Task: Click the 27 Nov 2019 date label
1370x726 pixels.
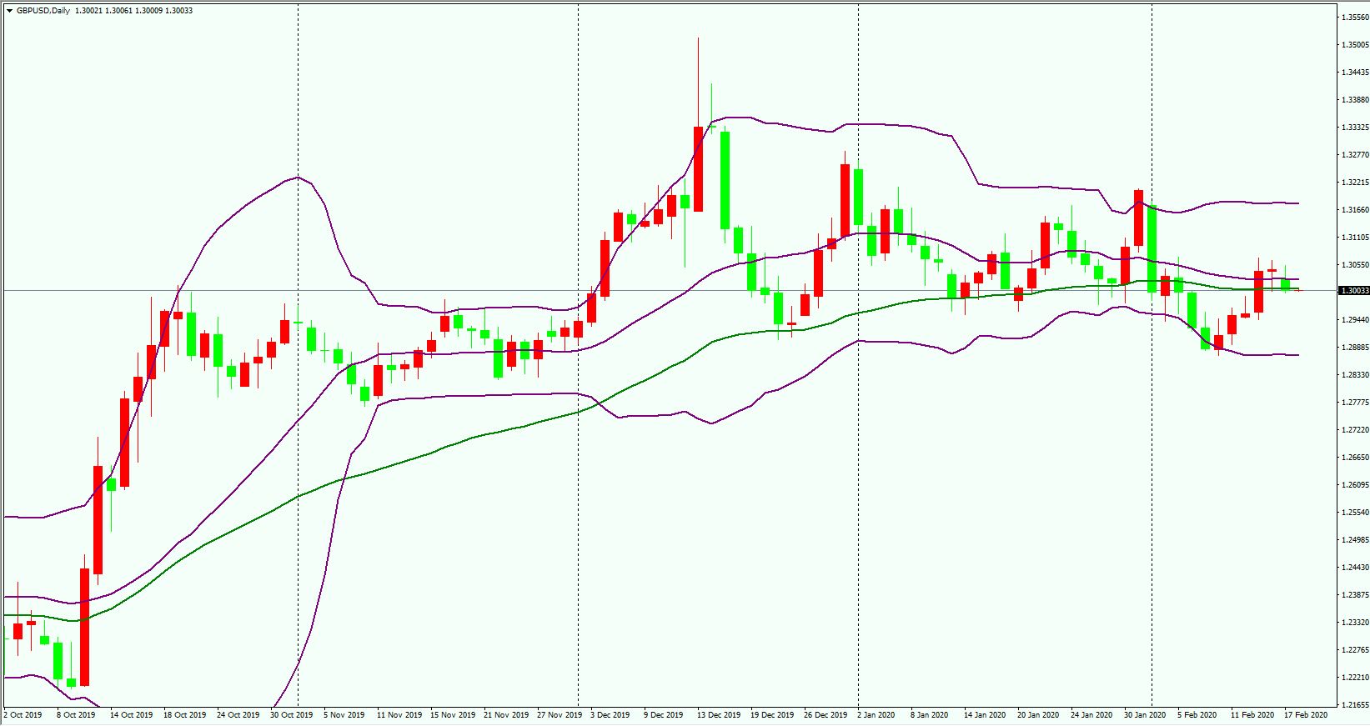Action: coord(560,715)
